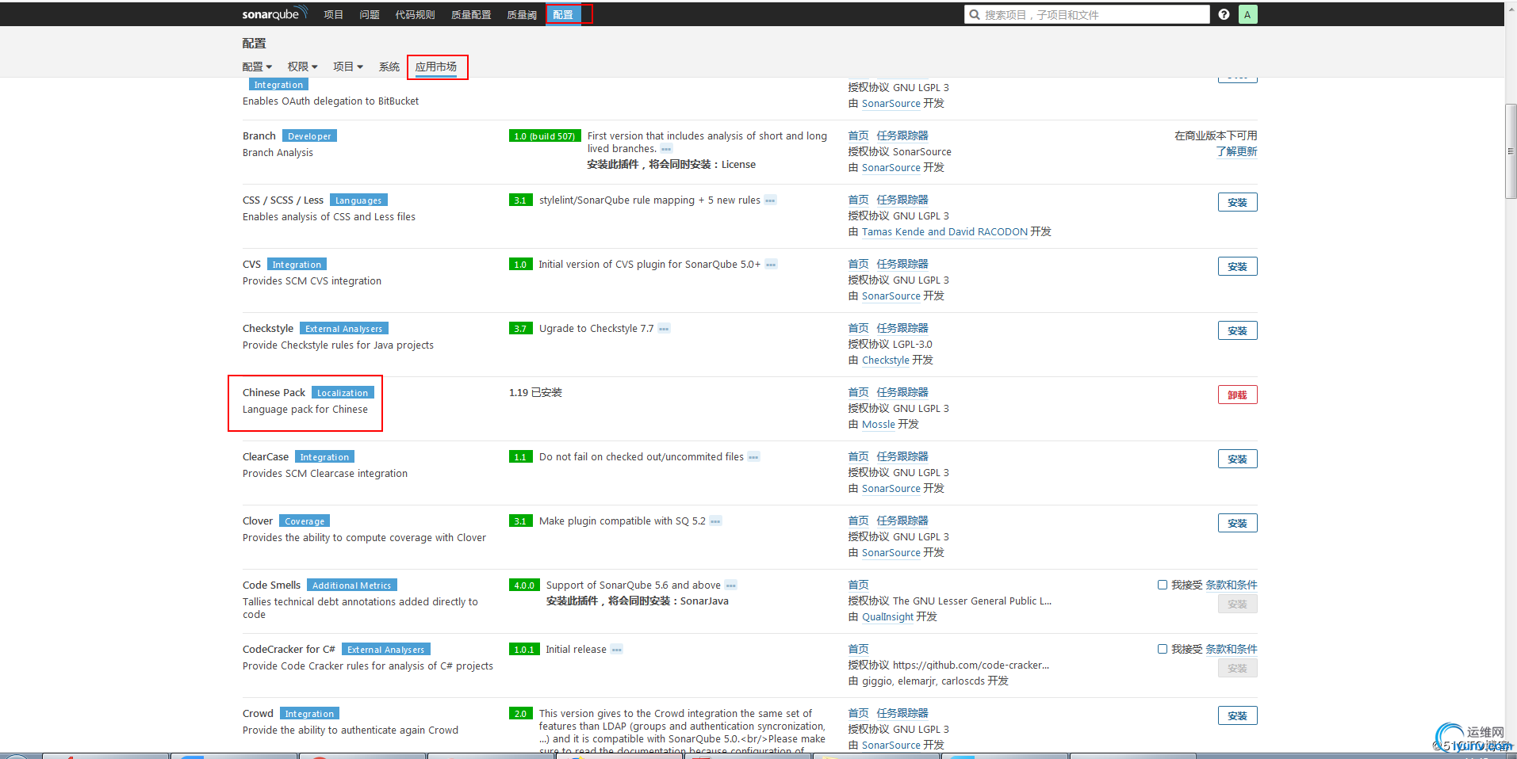Expand CodeCracker release notes ellipsis
This screenshot has height=759, width=1517.
[x=616, y=650]
